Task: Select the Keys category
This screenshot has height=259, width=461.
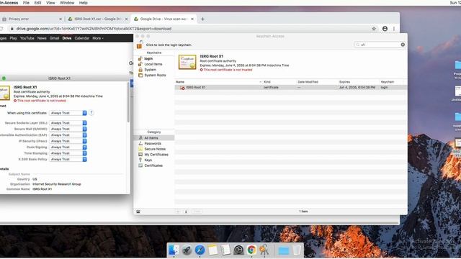Action: [x=148, y=160]
